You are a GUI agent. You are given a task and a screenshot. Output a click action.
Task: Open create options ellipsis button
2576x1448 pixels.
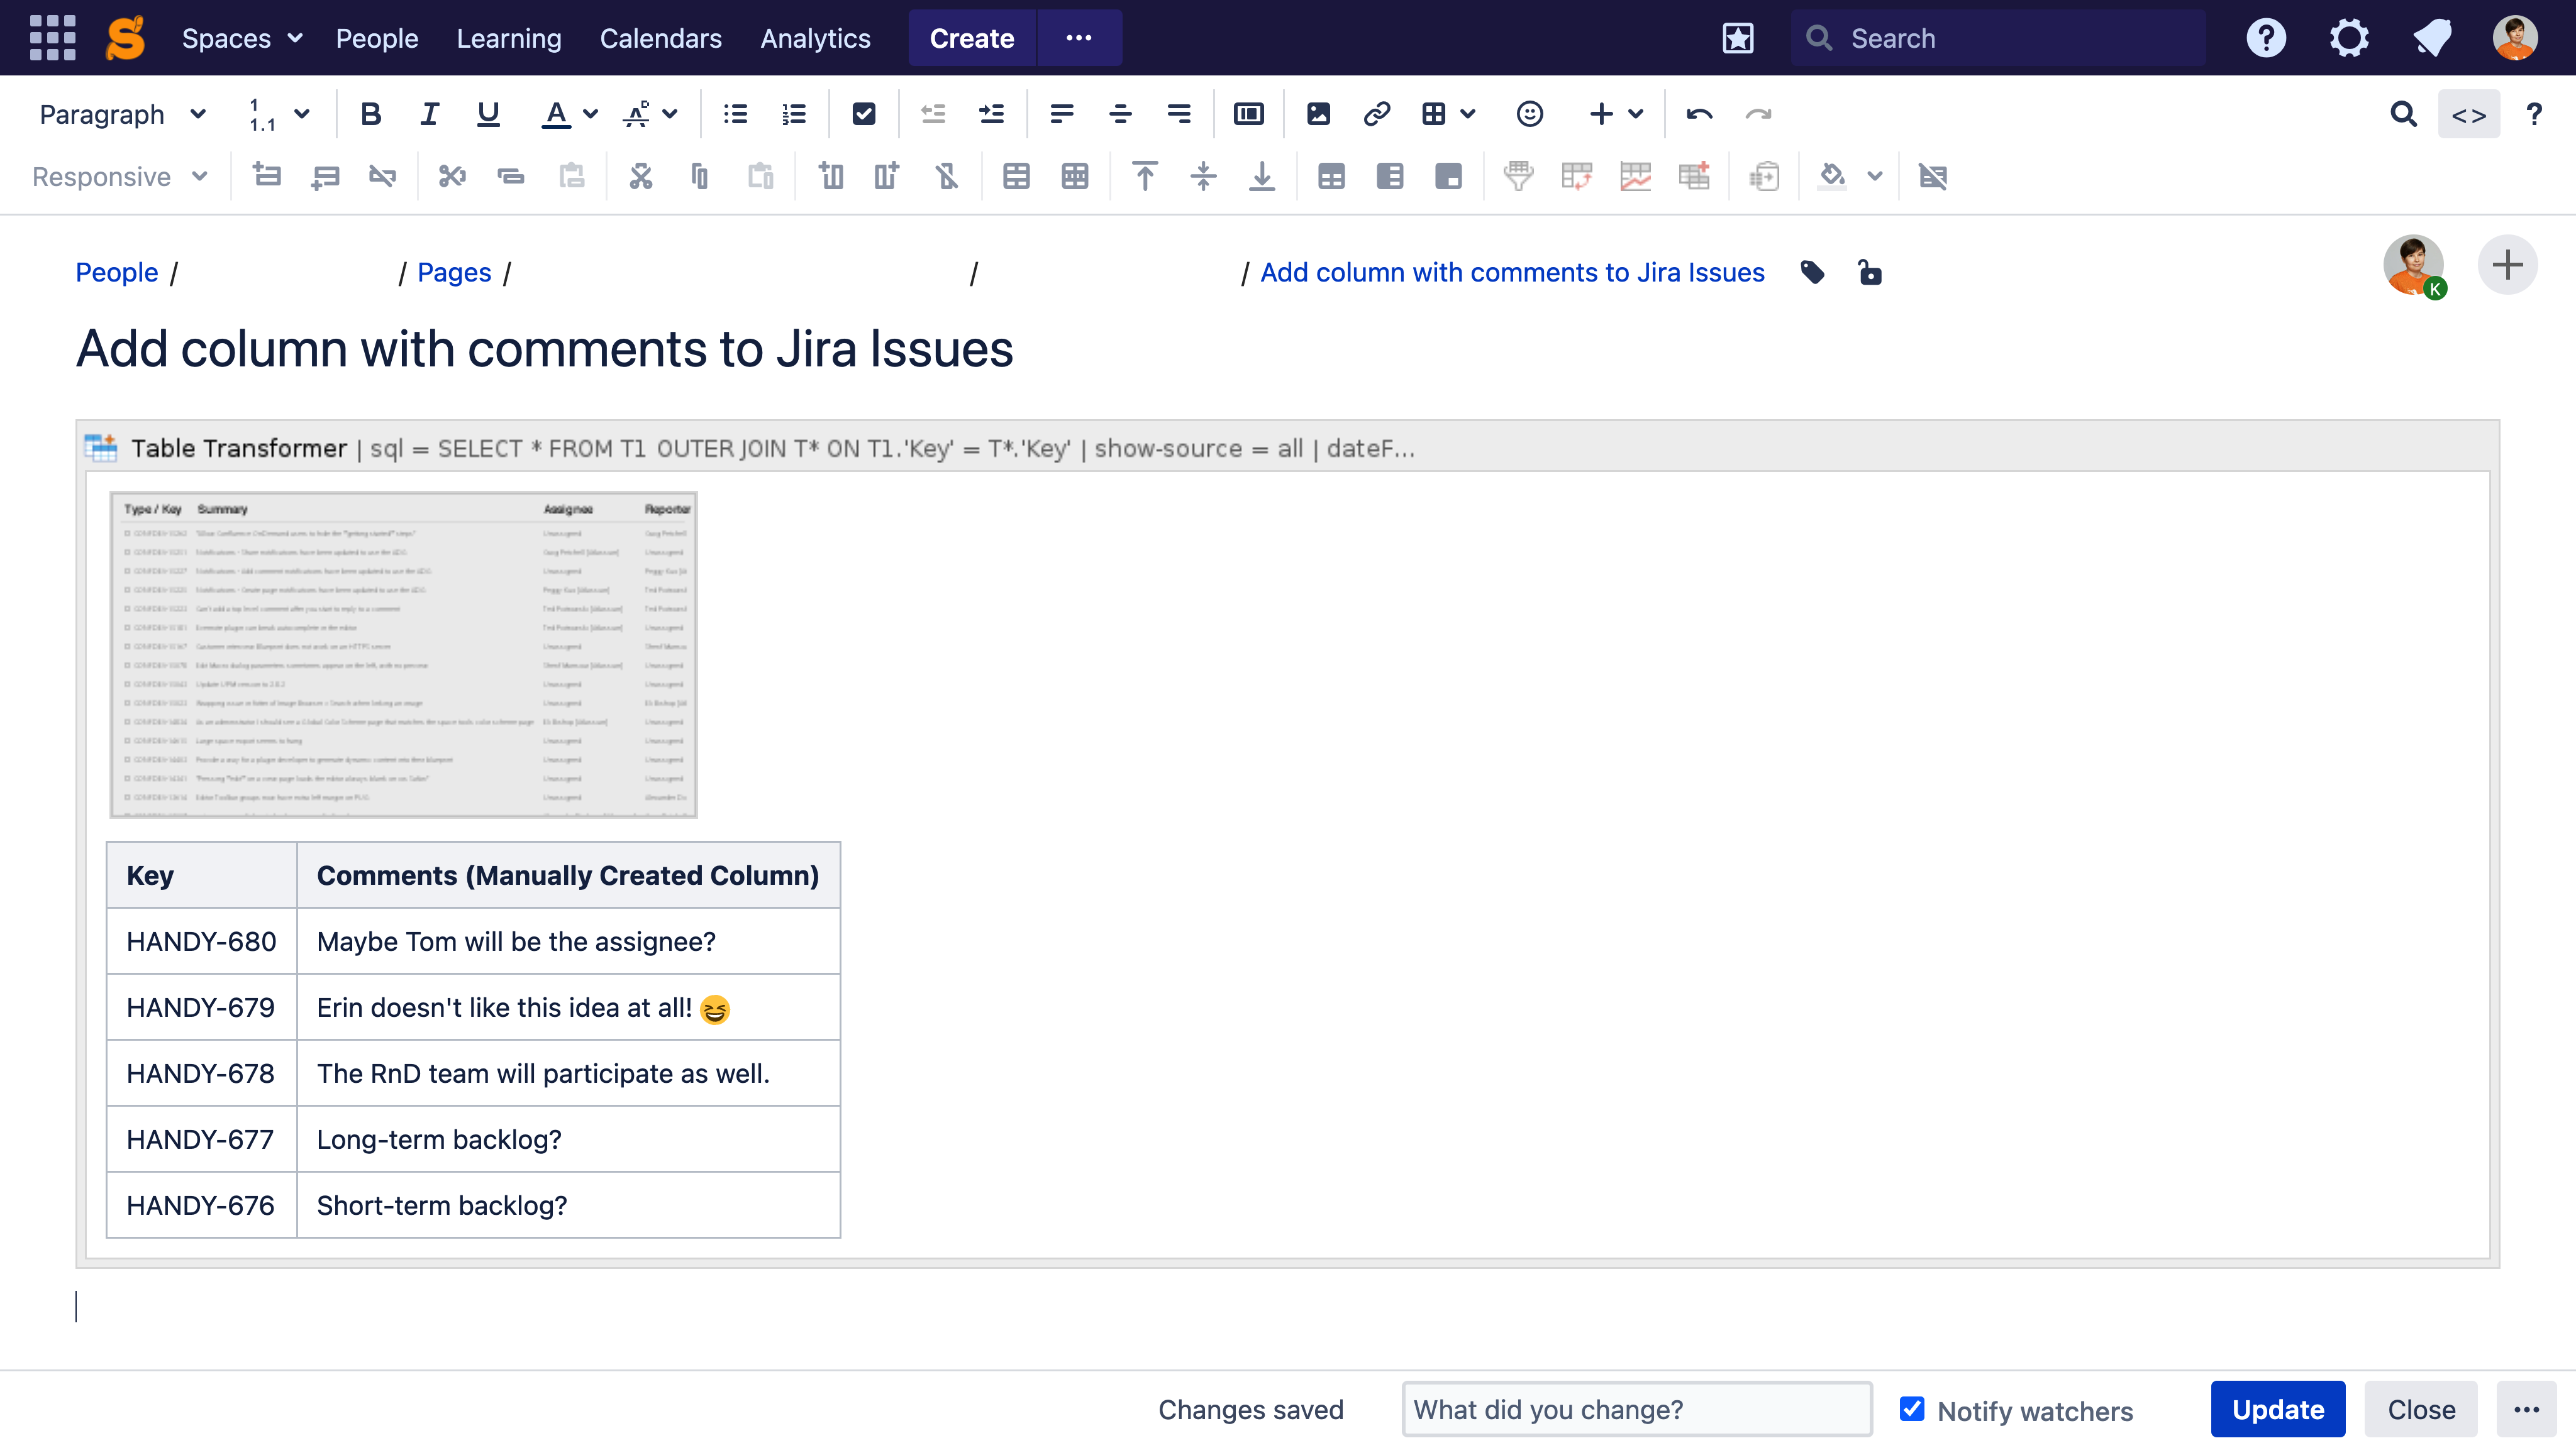(x=1079, y=38)
